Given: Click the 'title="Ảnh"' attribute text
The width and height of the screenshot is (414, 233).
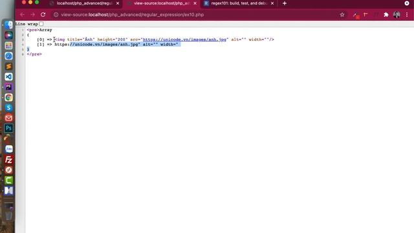Looking at the screenshot, I should coord(81,39).
